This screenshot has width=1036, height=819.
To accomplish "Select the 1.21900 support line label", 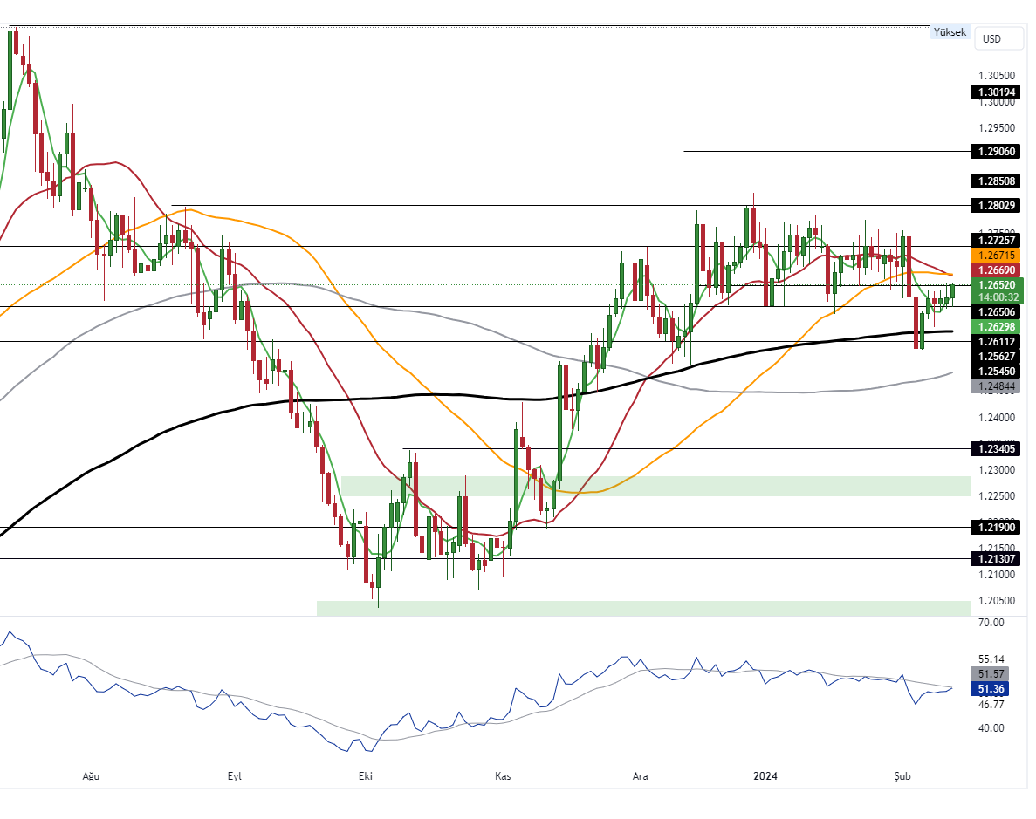I will pos(996,528).
